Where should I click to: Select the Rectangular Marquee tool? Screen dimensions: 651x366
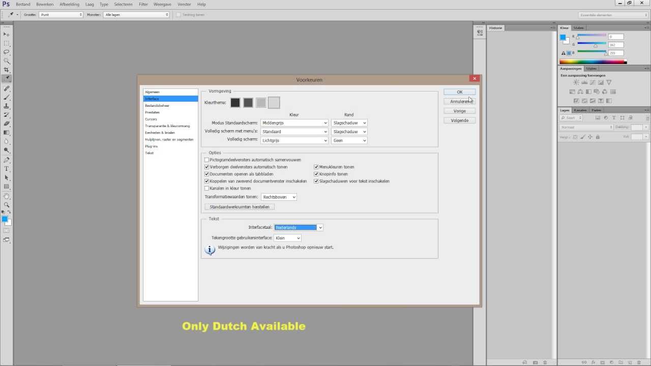(x=7, y=43)
